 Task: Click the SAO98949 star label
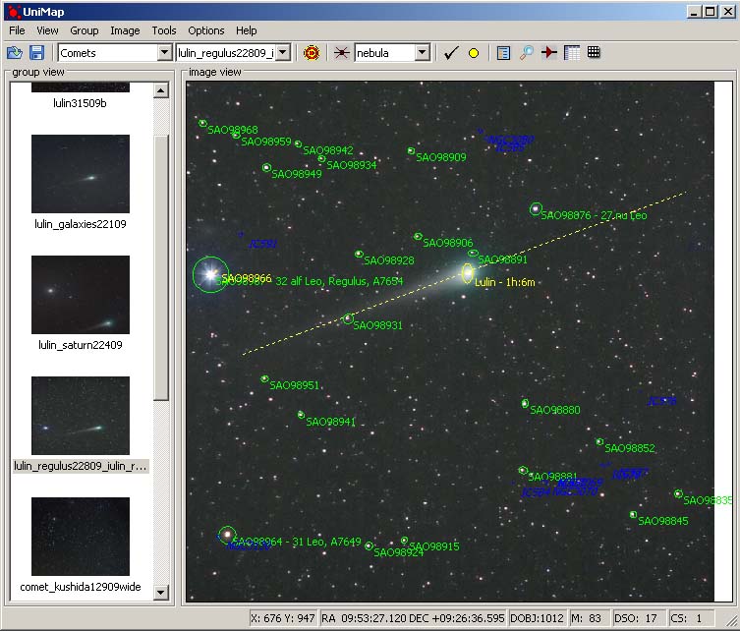(297, 174)
